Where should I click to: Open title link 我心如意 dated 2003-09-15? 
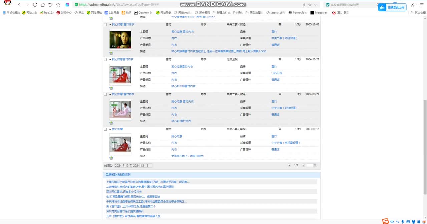pos(117,129)
